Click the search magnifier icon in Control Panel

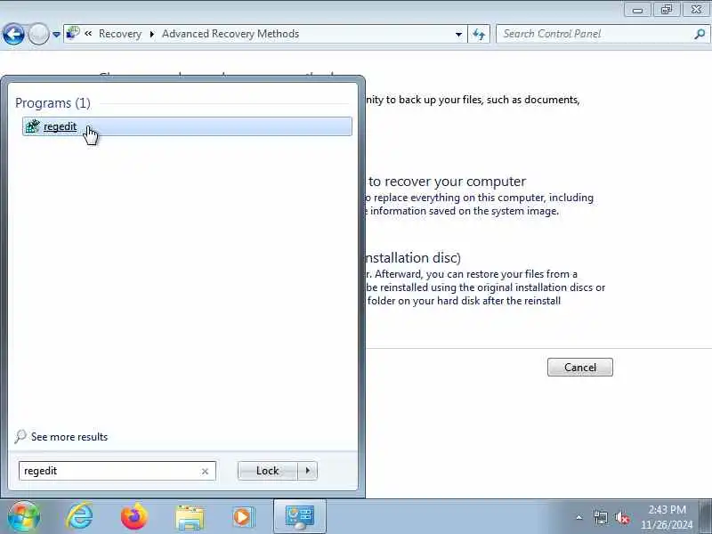point(700,34)
